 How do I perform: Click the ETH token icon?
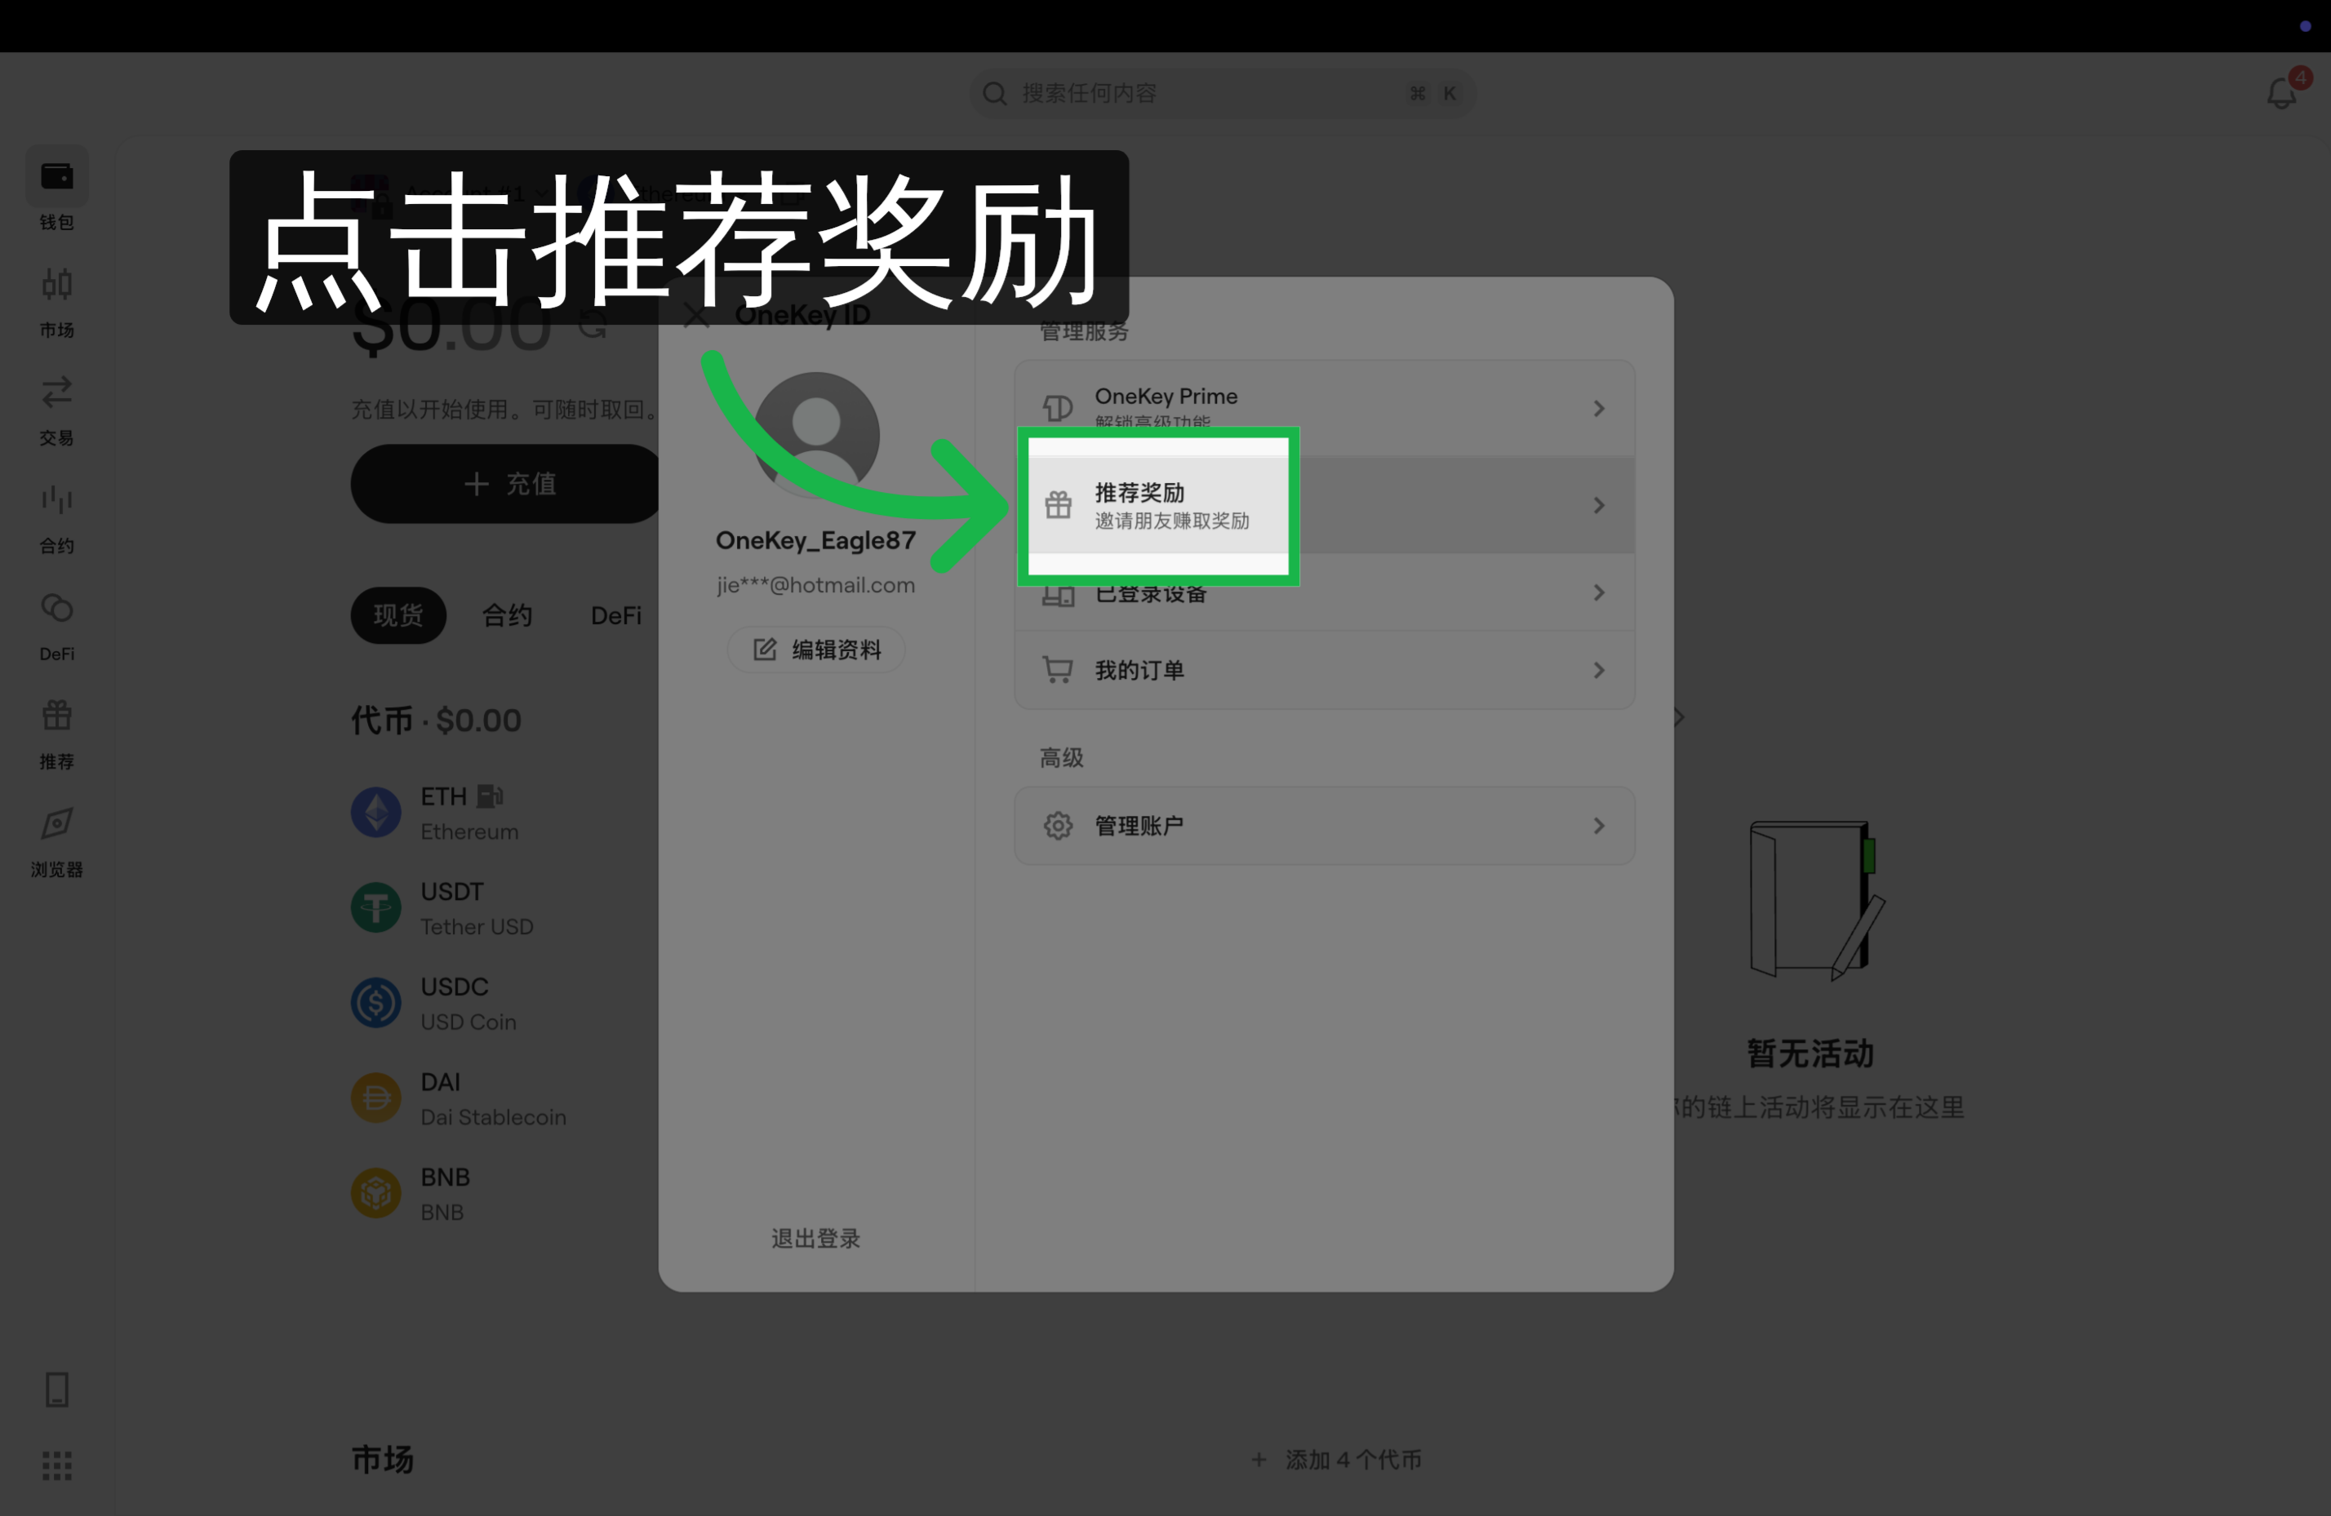(376, 812)
